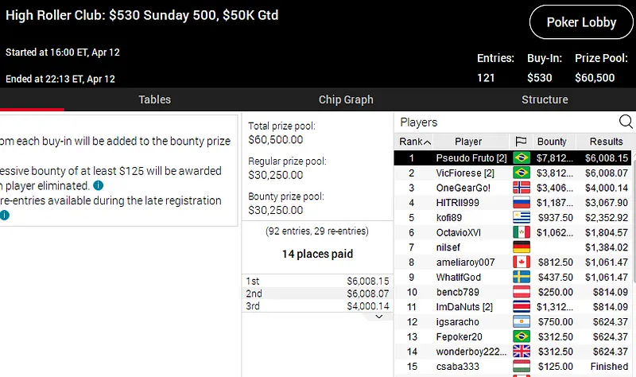Sort players by the flag column header
This screenshot has height=377, width=636.
(522, 142)
